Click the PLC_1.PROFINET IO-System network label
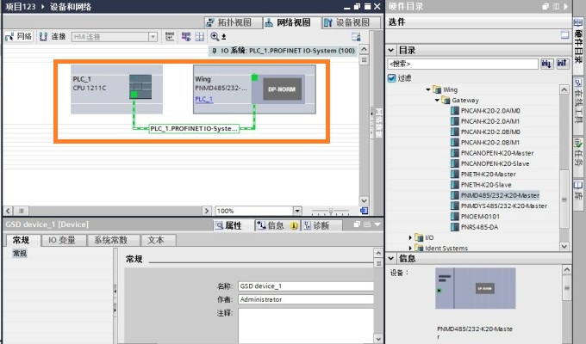Image resolution: width=586 pixels, height=344 pixels. 194,129
